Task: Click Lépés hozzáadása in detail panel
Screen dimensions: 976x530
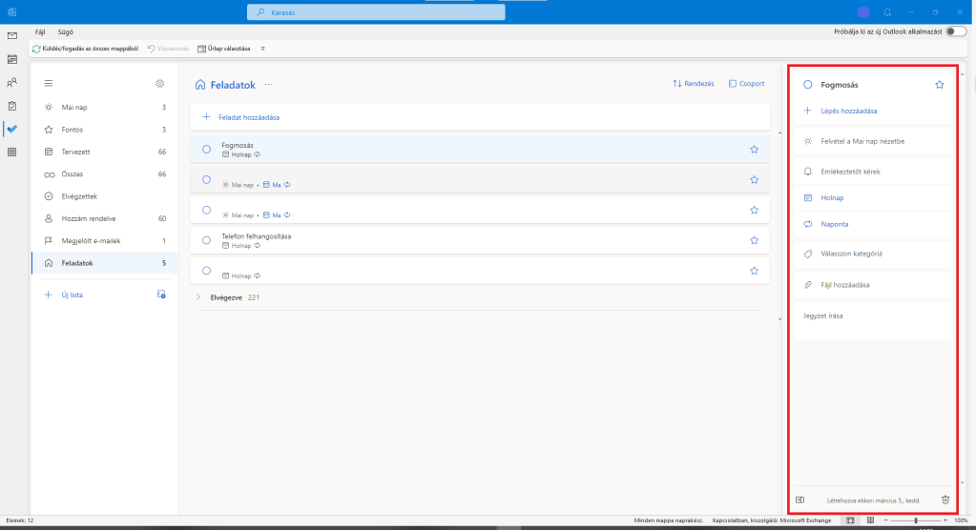Action: click(x=848, y=111)
